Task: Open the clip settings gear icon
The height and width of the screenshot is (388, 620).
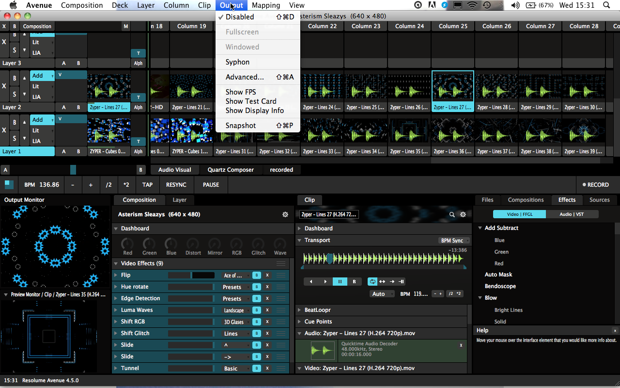Action: click(x=463, y=214)
